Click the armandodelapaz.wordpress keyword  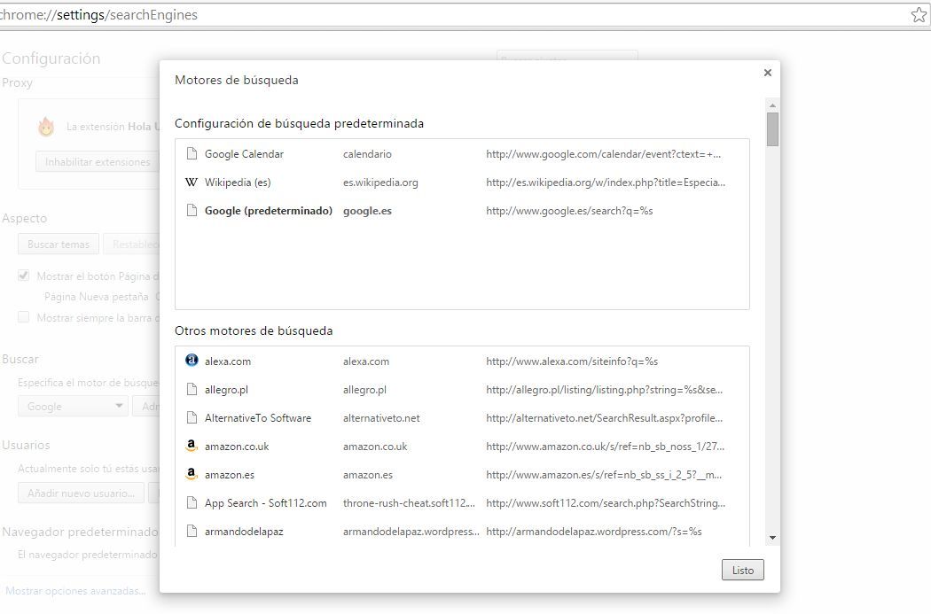point(411,532)
